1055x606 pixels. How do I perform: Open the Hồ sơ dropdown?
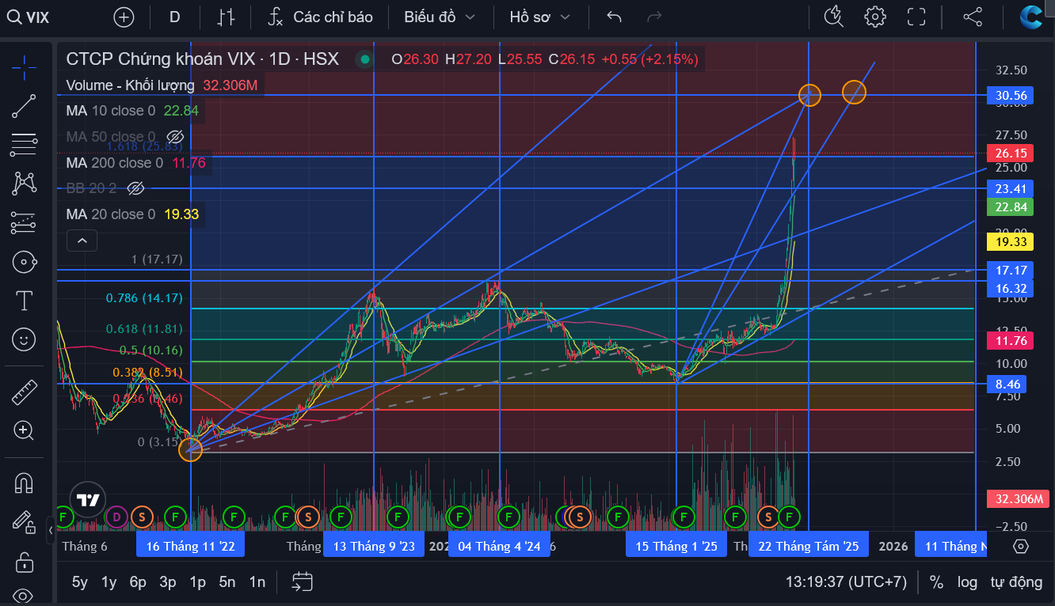pyautogui.click(x=539, y=17)
